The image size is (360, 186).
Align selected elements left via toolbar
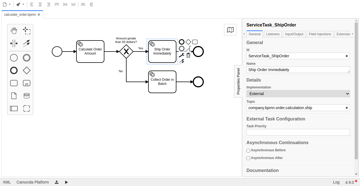32,4
